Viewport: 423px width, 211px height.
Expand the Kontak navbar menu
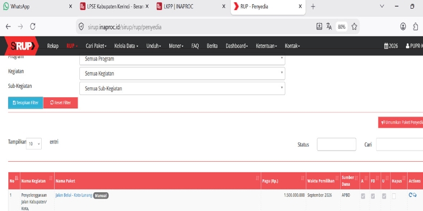[x=292, y=46]
